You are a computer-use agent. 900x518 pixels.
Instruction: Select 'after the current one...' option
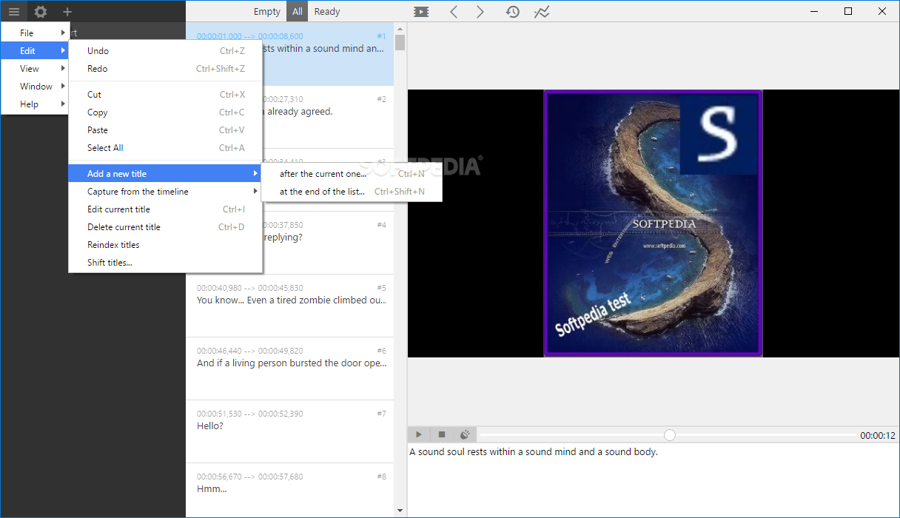352,174
